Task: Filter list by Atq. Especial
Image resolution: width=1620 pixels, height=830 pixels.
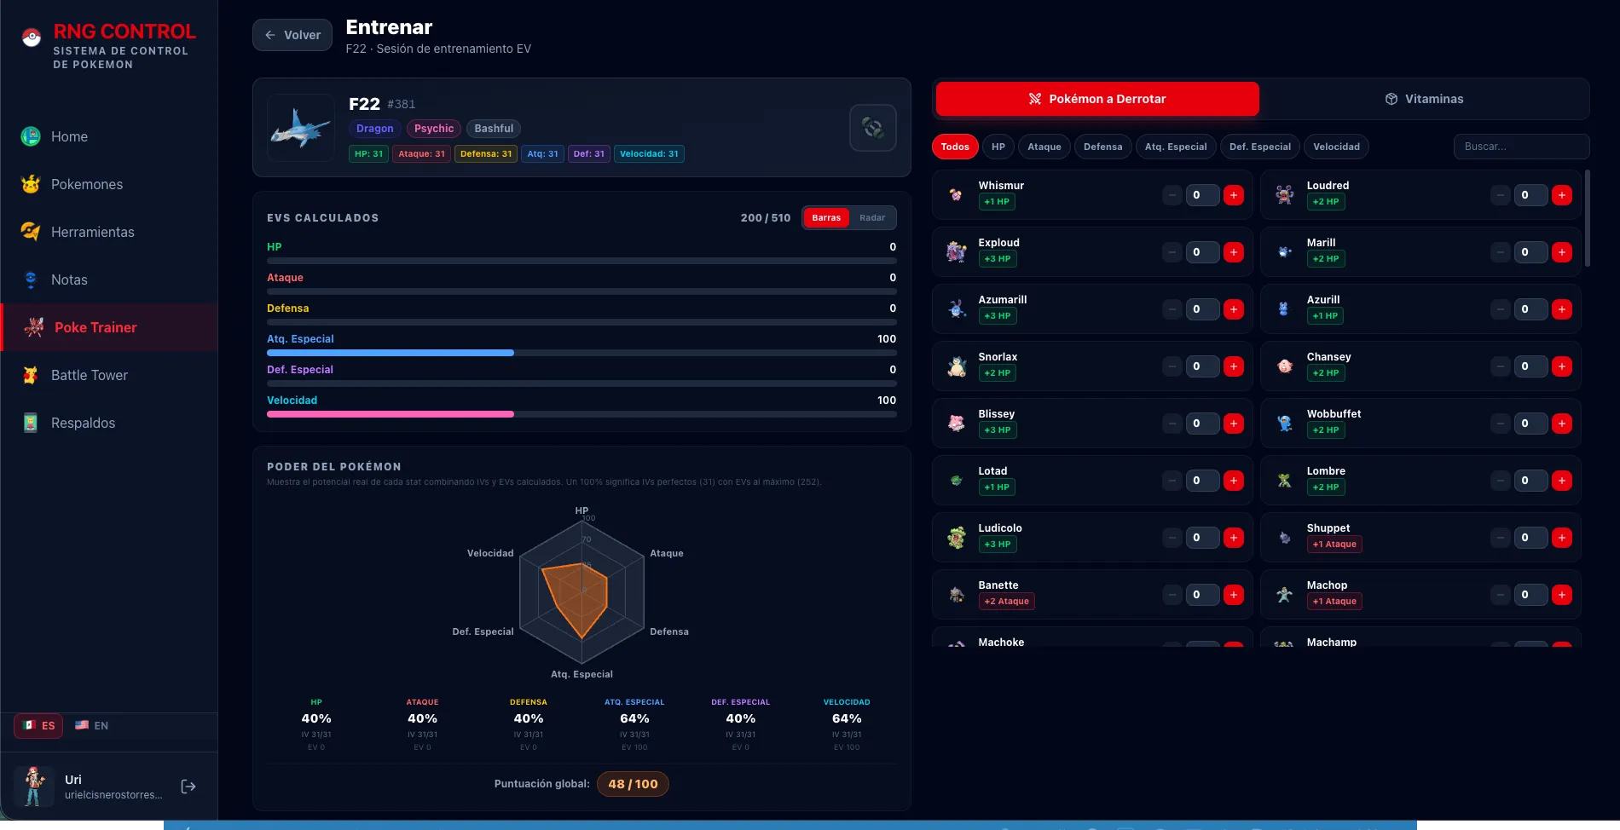Action: [1176, 147]
